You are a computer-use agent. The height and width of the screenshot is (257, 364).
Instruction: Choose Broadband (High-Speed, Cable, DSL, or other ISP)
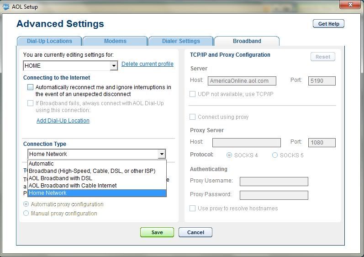point(97,171)
